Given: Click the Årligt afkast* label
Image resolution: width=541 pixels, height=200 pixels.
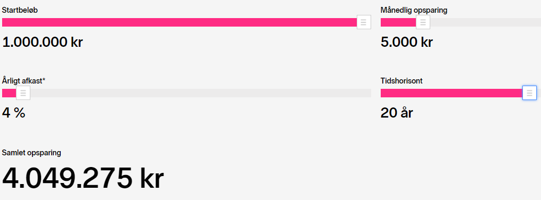Looking at the screenshot, I should coord(24,81).
